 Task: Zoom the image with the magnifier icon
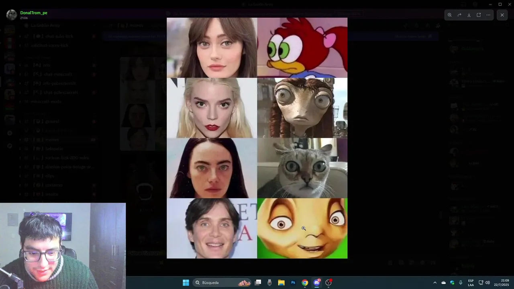click(450, 15)
